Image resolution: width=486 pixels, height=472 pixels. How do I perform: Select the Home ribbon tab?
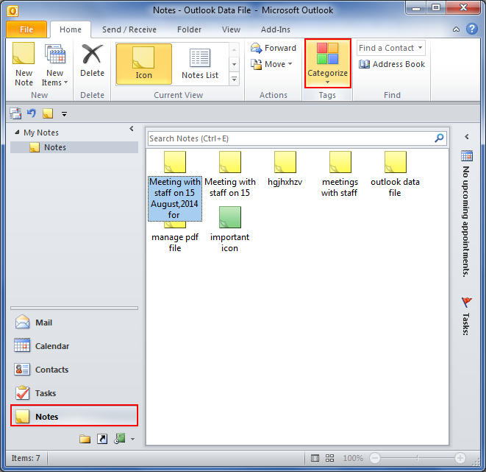(71, 29)
